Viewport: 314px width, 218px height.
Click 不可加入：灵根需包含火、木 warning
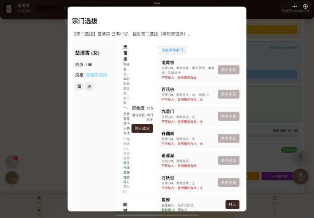pyautogui.click(x=182, y=144)
